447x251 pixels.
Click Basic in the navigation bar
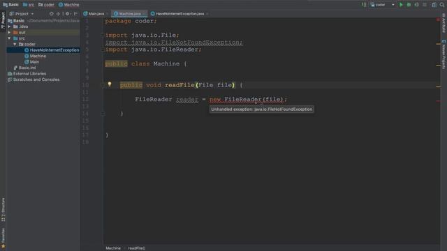pyautogui.click(x=11, y=5)
